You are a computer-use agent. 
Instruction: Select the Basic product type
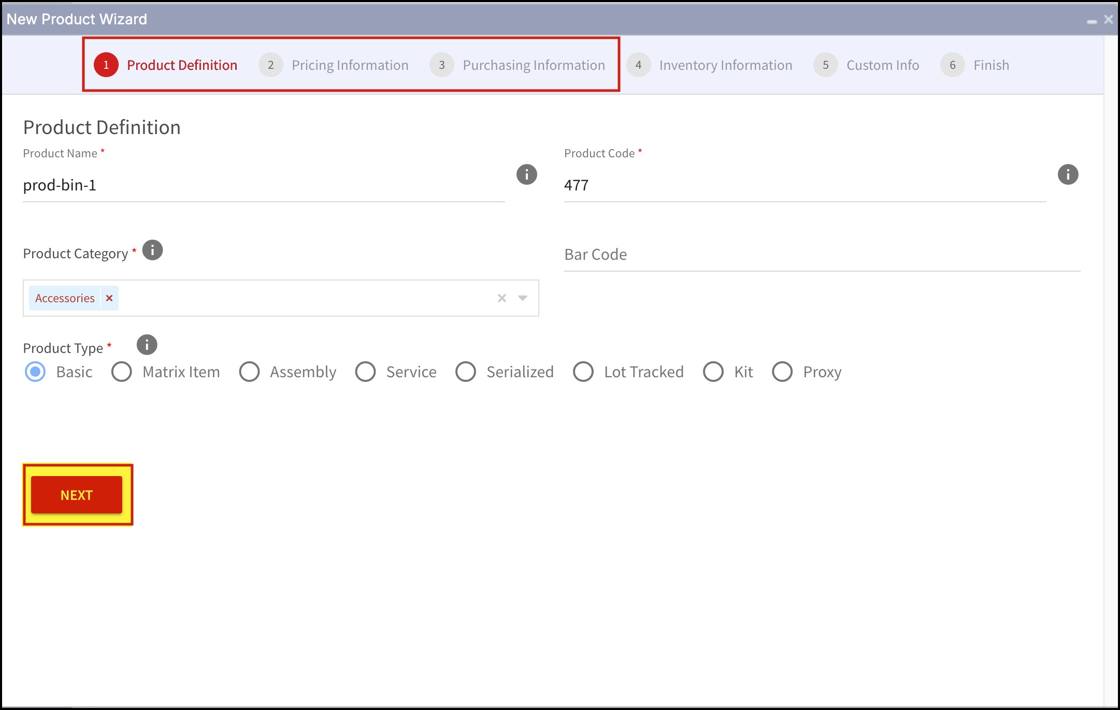pos(35,372)
